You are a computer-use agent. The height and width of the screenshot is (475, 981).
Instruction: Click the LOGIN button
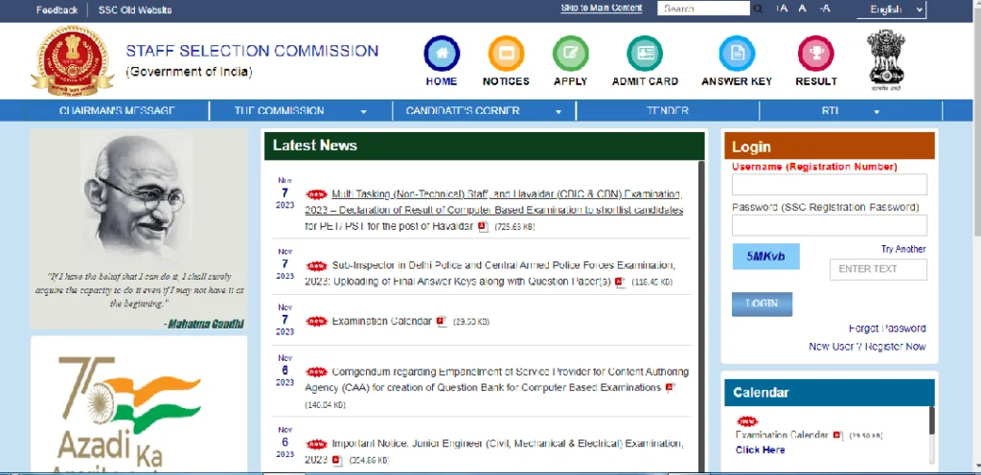point(762,304)
